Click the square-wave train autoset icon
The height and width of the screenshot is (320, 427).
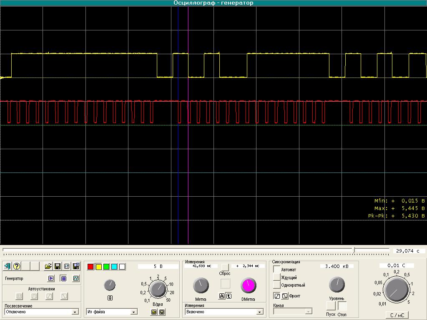[x=19, y=296]
